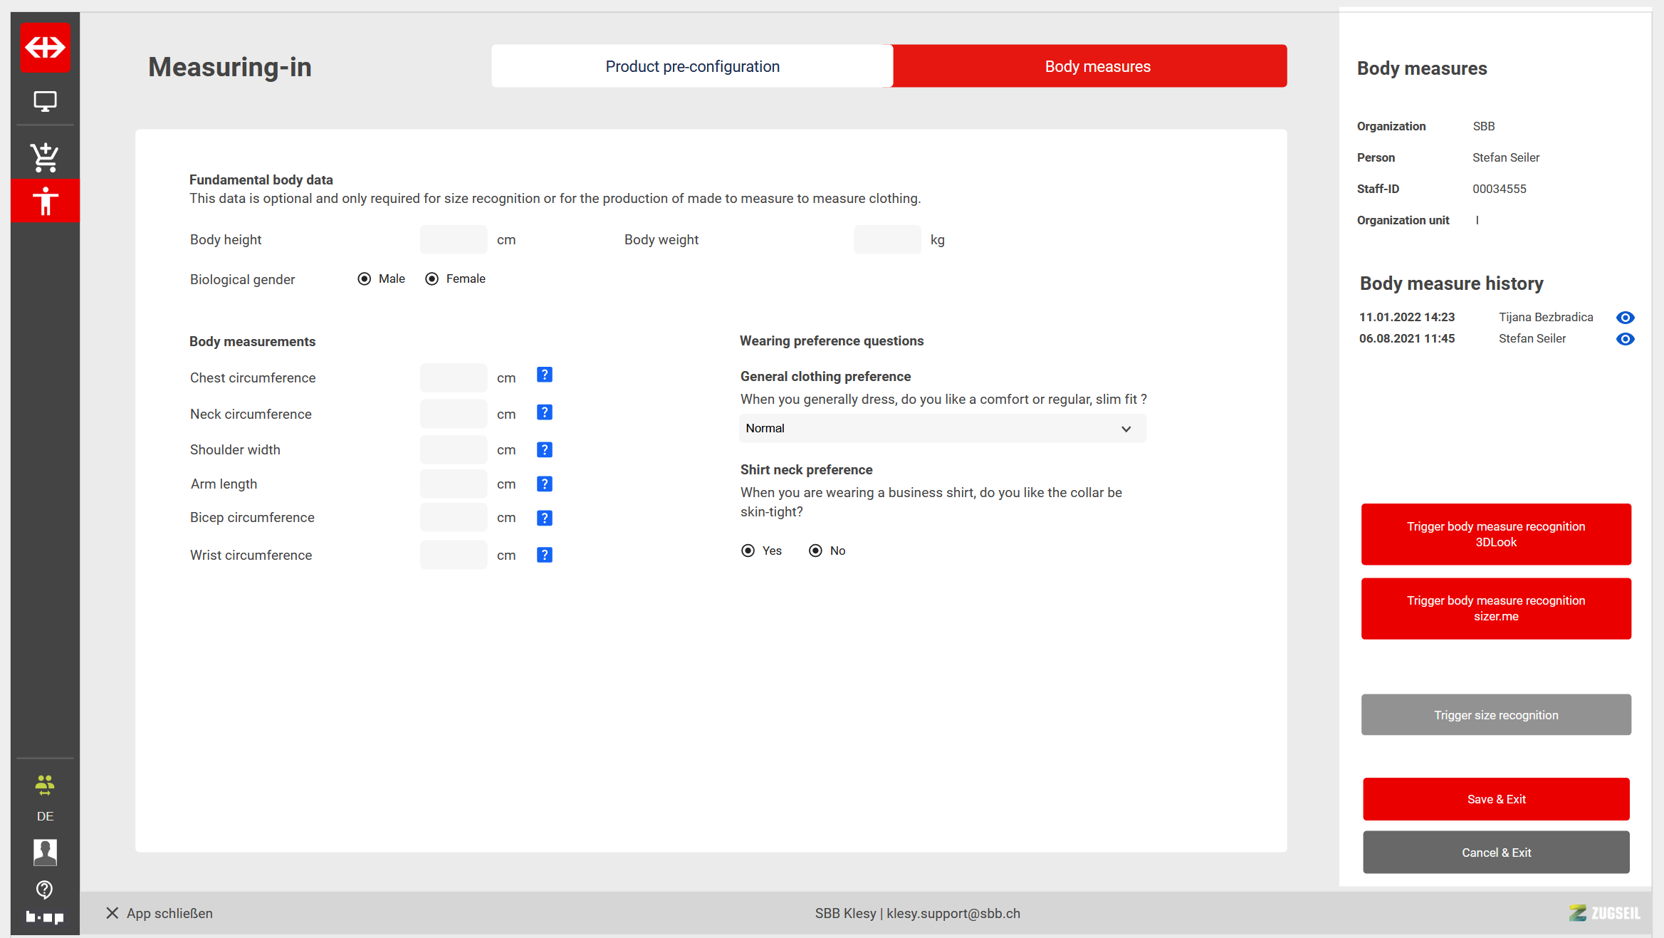View the 11.01.2022 measure history entry

(1625, 318)
